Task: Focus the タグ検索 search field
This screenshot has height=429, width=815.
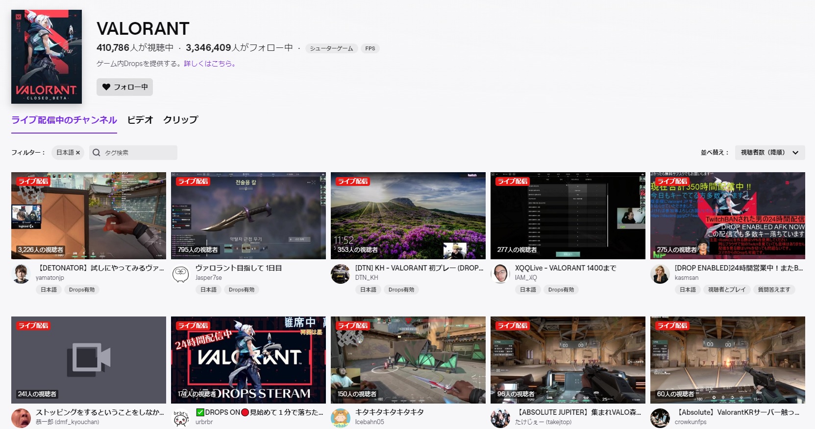Action: point(133,153)
